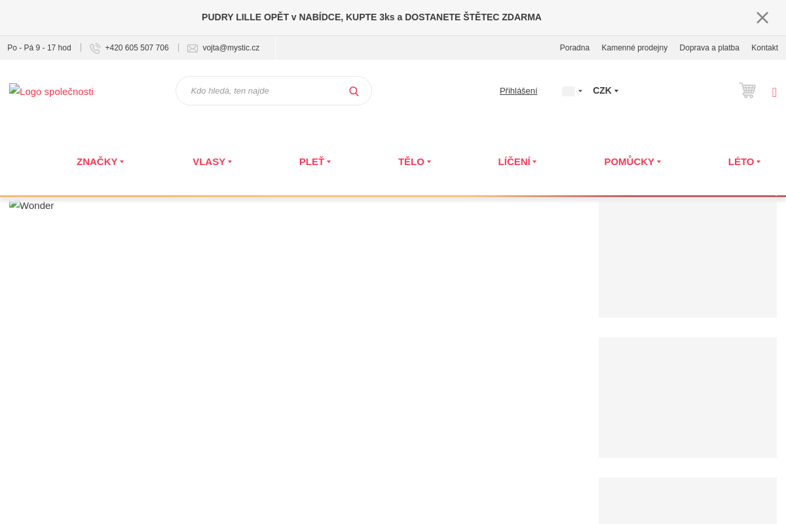
Task: Click the company logo image
Action: coord(51,92)
